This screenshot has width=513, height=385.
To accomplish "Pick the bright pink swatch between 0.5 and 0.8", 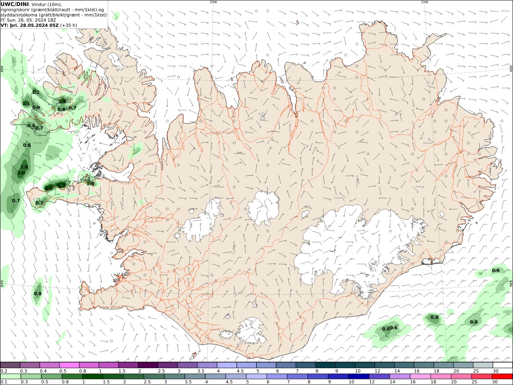I will [69, 365].
